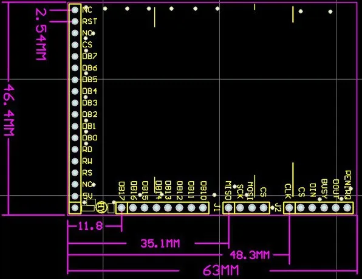Click the BUSY pin label
This screenshot has width=362, height=279.
[x=324, y=189]
